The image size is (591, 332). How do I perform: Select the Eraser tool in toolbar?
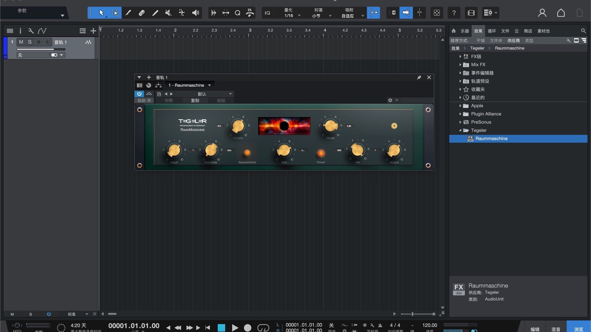pyautogui.click(x=142, y=13)
